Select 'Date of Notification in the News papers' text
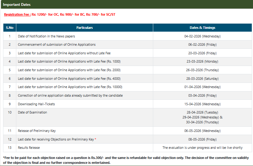Image resolution: width=253 pixels, height=166 pixels. pyautogui.click(x=46, y=36)
